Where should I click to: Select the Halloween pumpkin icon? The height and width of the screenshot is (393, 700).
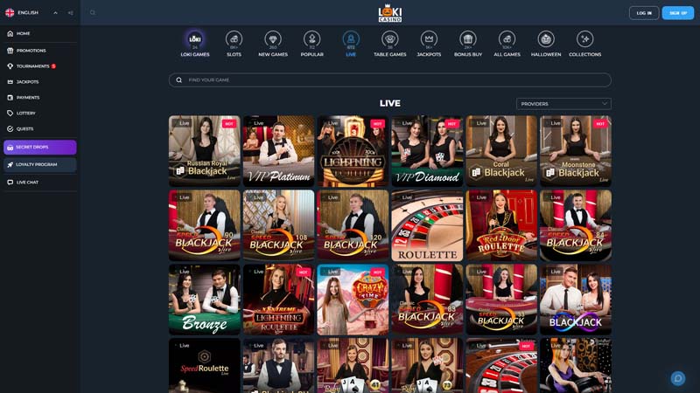tap(546, 39)
